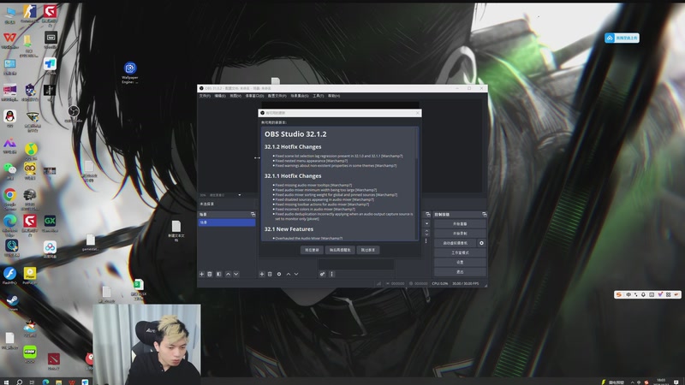685x385 pixels.
Task: Toggle Studio Mode (工作室模式) in Controls
Action: [x=460, y=252]
